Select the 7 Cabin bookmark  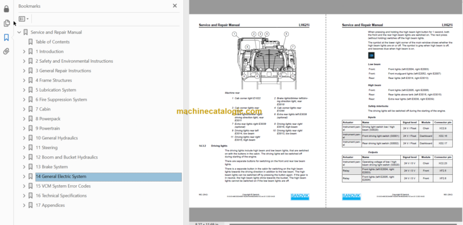(x=43, y=109)
